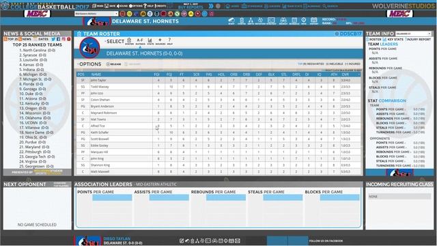Screen dimensions: 437x246
Task: Select player Colon Shehan
Action: [100, 100]
